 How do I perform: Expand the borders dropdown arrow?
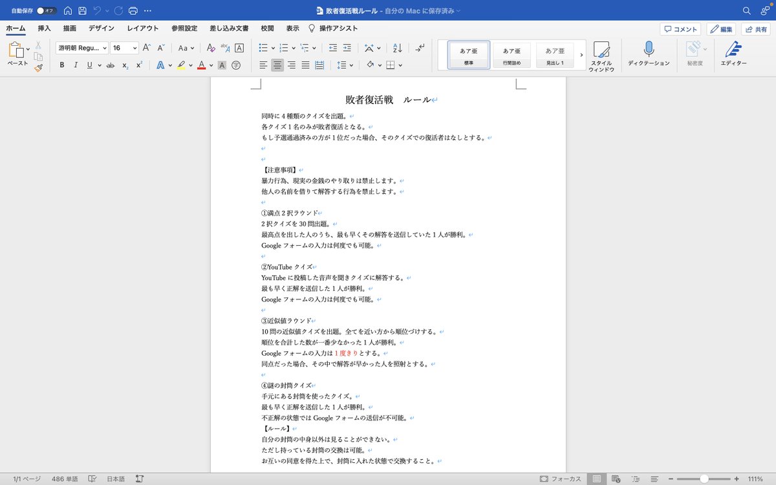(401, 65)
